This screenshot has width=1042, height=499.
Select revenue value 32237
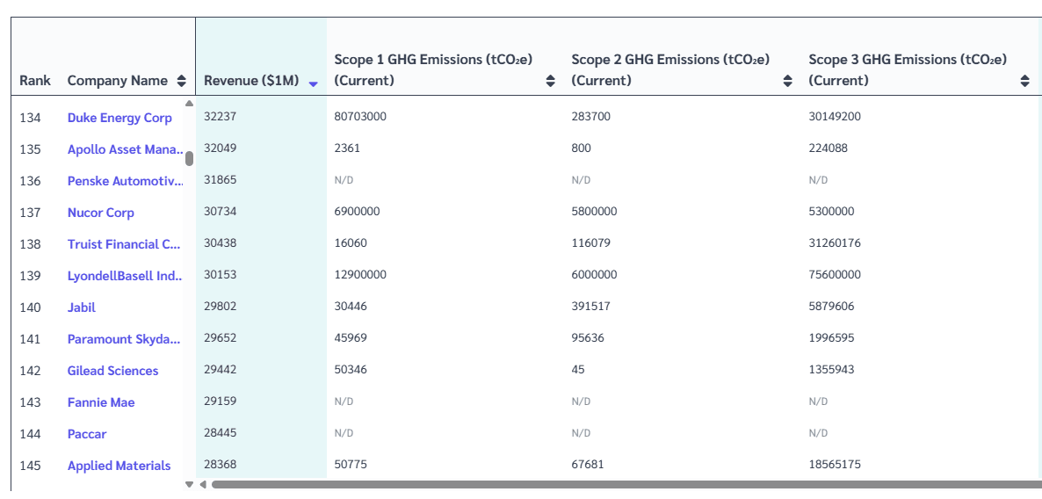(220, 116)
